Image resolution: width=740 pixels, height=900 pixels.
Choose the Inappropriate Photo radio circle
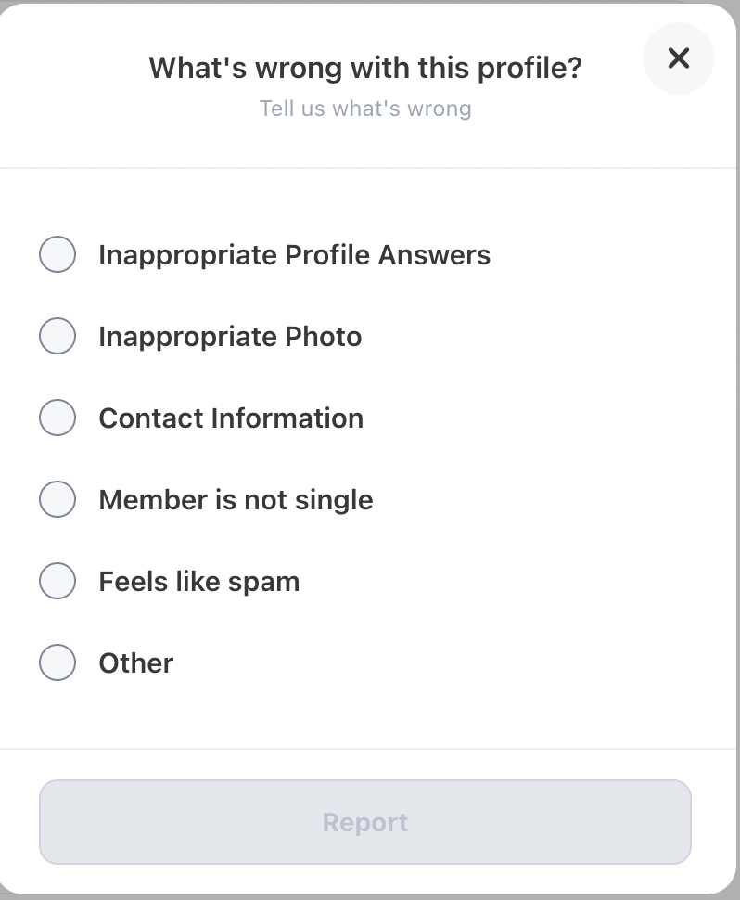click(57, 336)
